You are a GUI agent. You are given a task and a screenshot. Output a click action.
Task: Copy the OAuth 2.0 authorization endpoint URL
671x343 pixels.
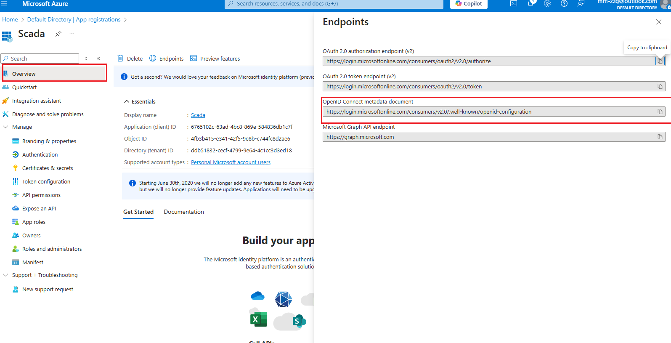660,61
